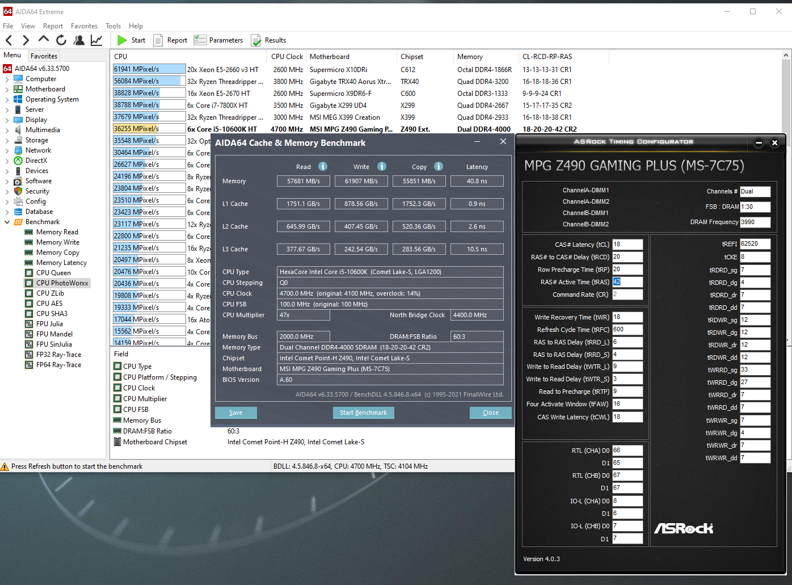Click the info icon next to Write
Image resolution: width=792 pixels, height=585 pixels.
click(382, 166)
